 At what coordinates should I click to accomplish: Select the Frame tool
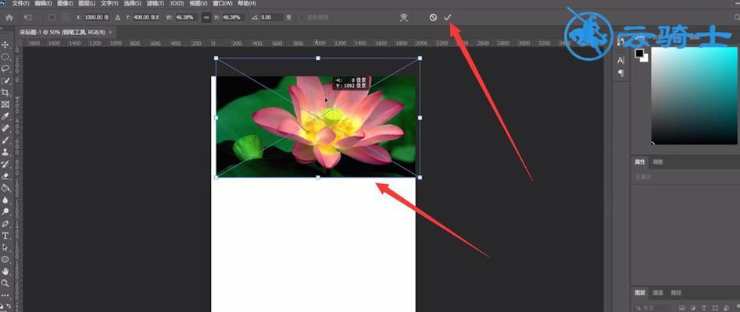pyautogui.click(x=5, y=105)
